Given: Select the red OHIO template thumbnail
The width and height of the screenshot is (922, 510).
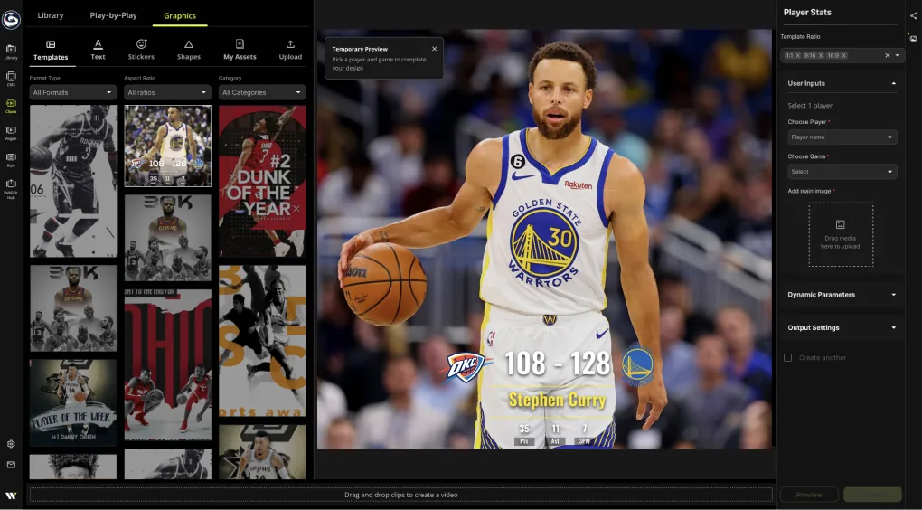Looking at the screenshot, I should 167,364.
